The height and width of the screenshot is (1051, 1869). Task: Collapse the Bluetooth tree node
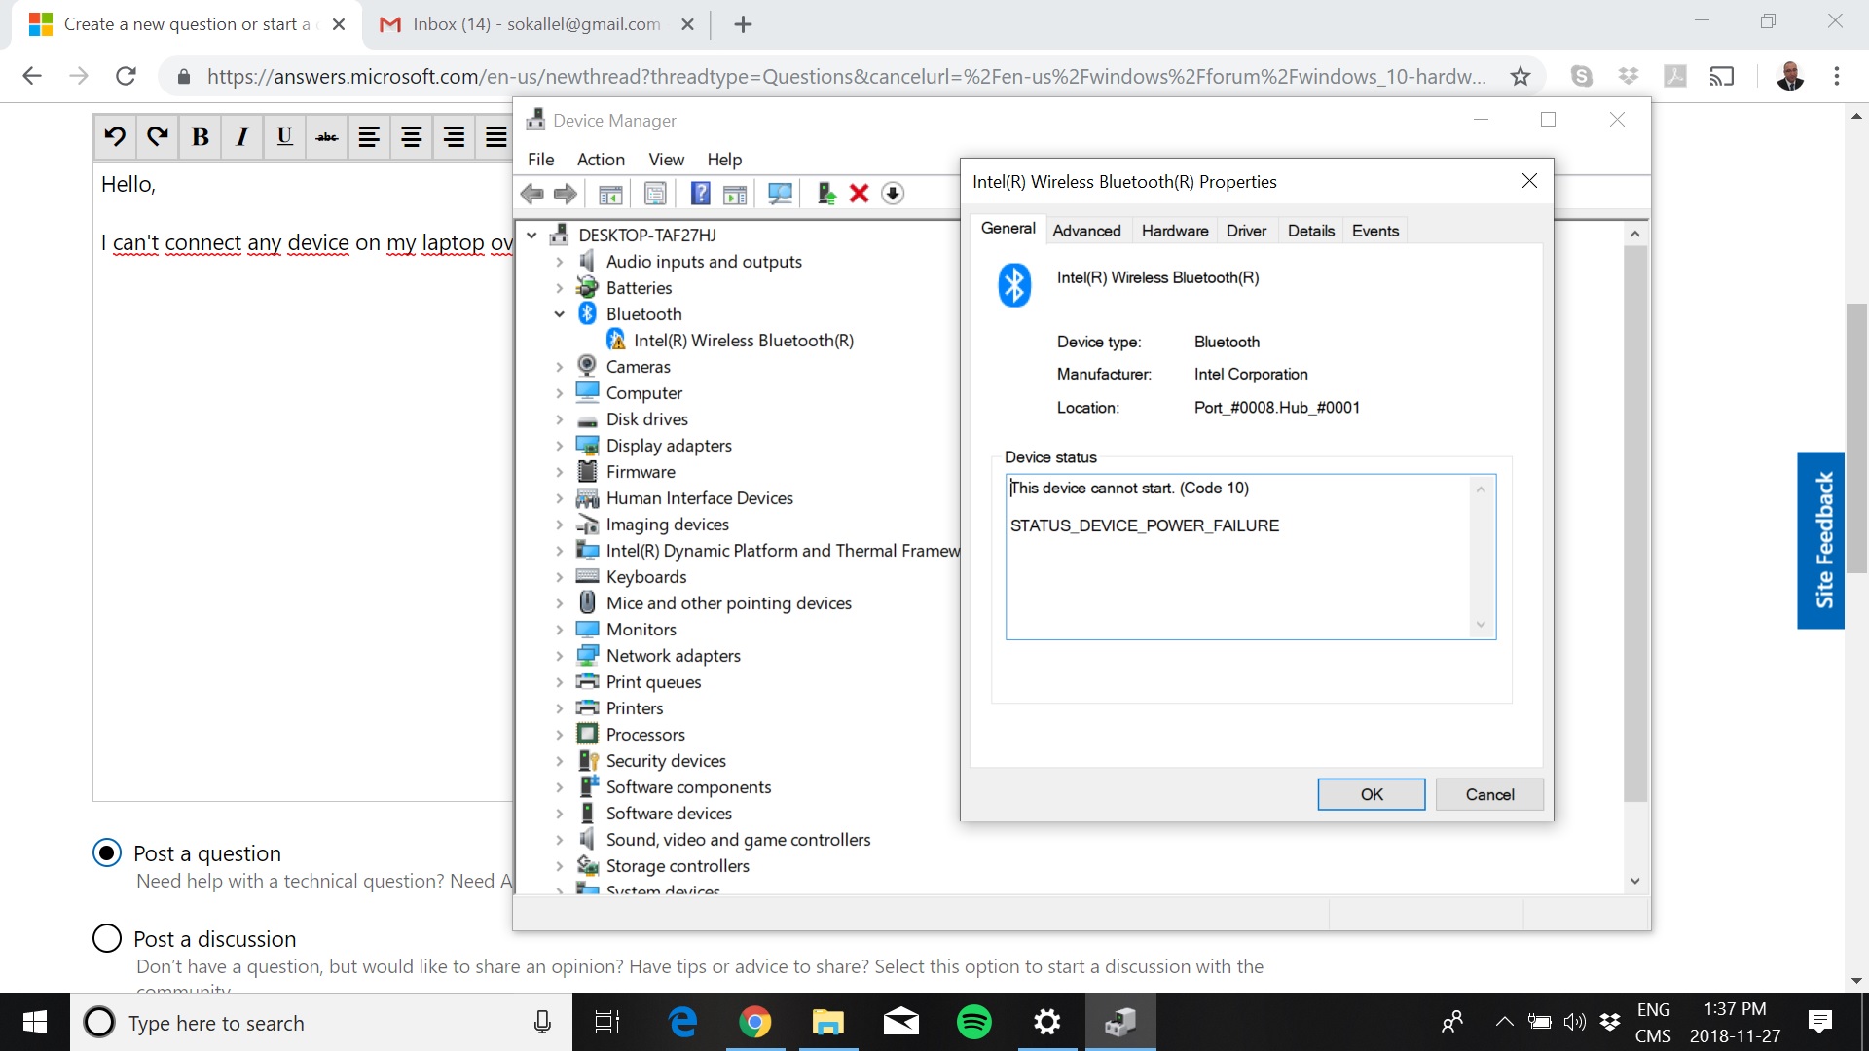click(x=559, y=314)
